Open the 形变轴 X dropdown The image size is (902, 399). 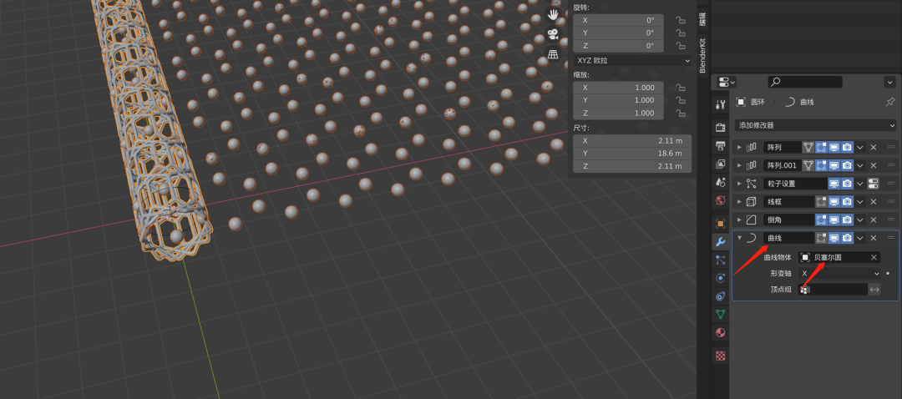[x=839, y=274]
